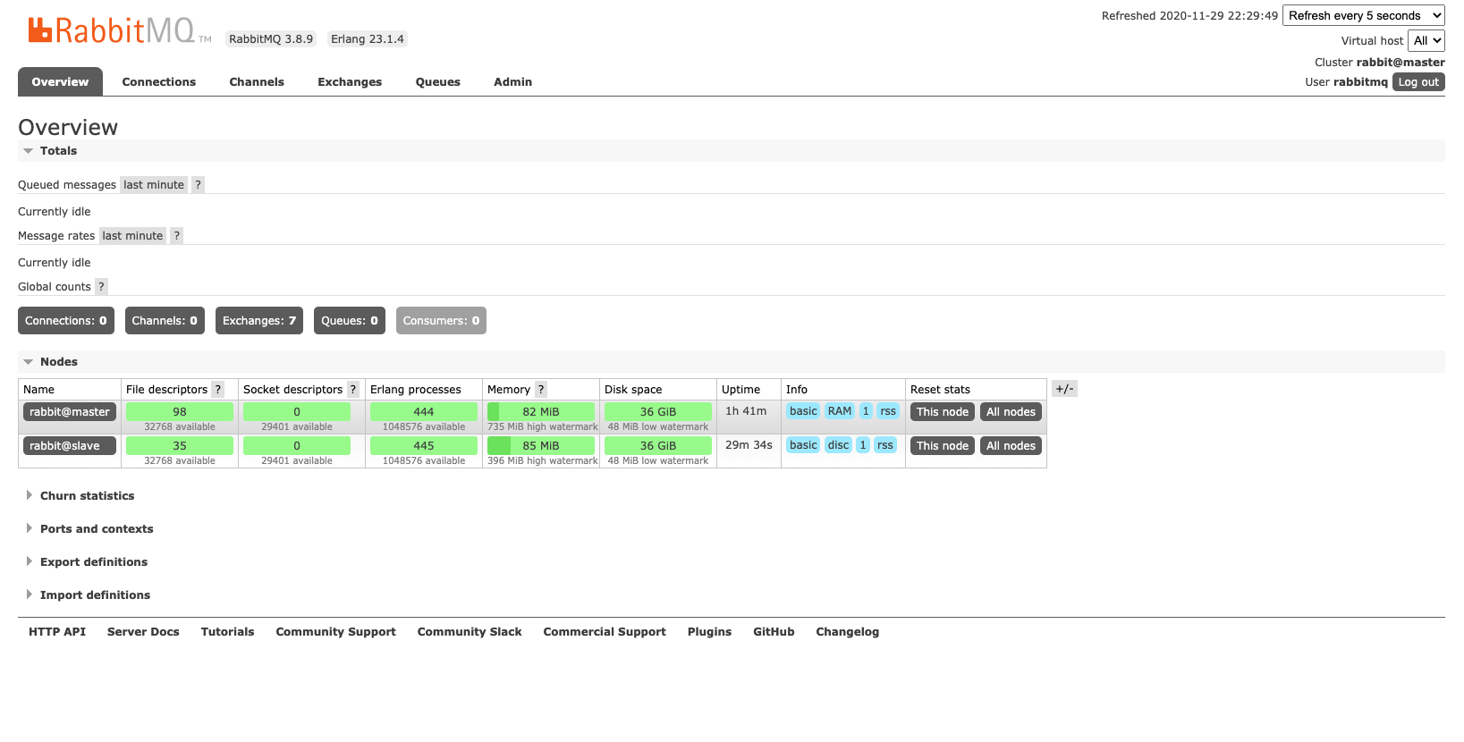Image resolution: width=1464 pixels, height=742 pixels.
Task: Open the Community Support link
Action: click(x=335, y=632)
